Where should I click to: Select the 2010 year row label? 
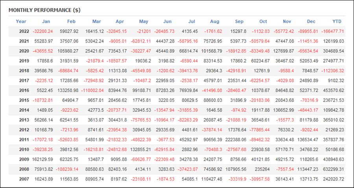(x=24, y=149)
